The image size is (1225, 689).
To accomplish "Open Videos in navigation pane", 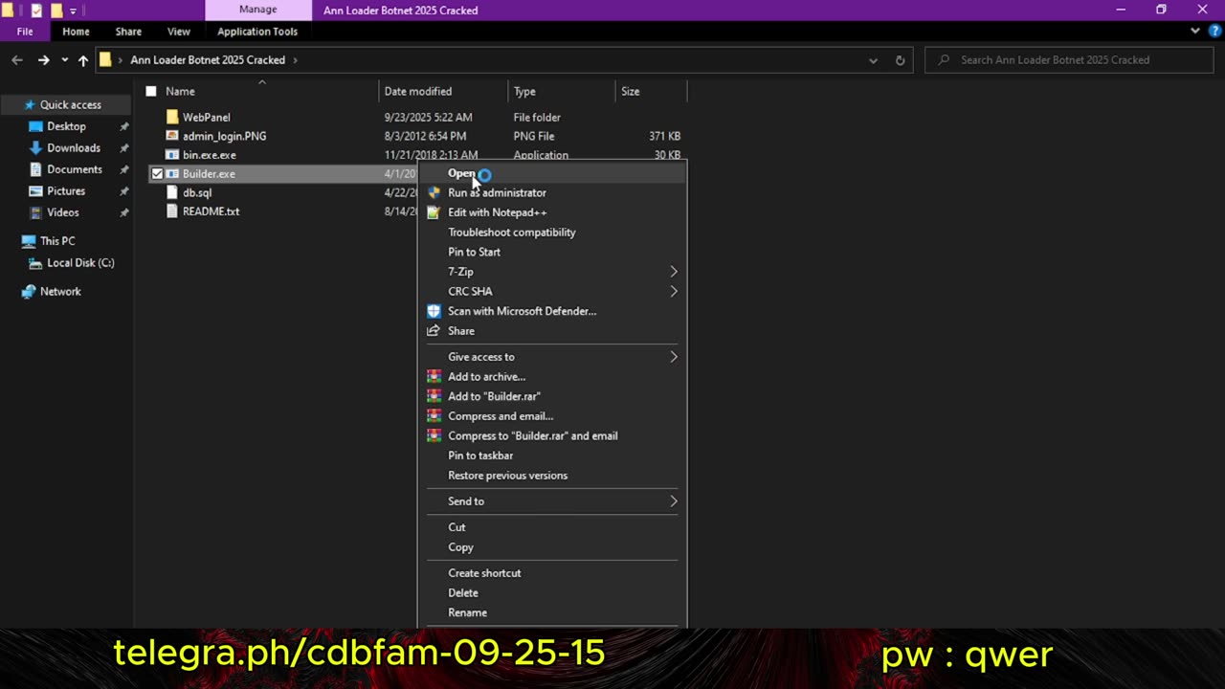I will [63, 212].
